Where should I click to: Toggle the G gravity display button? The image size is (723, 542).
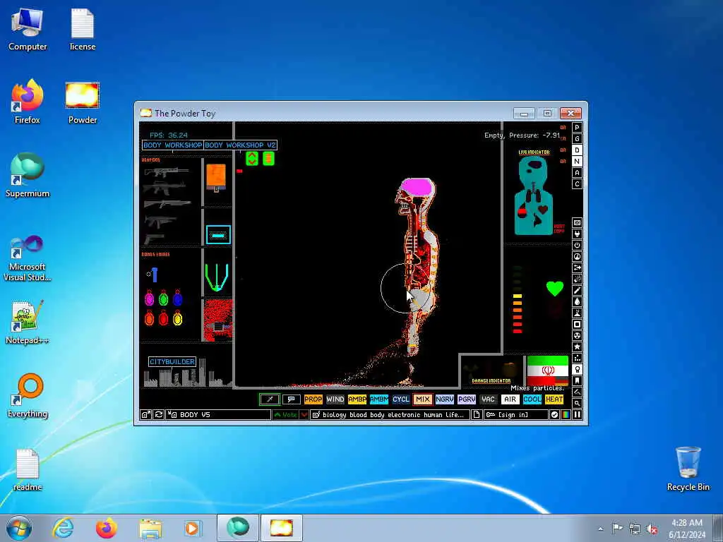click(577, 139)
